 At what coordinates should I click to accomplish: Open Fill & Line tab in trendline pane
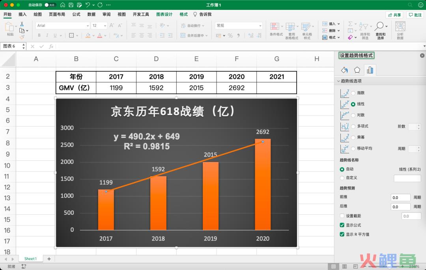(344, 70)
